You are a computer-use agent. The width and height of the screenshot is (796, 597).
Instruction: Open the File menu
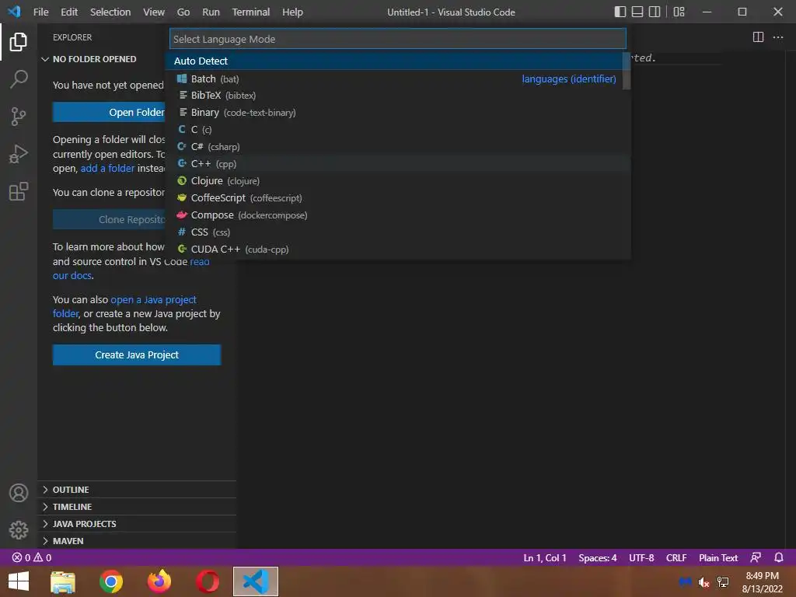[x=40, y=12]
